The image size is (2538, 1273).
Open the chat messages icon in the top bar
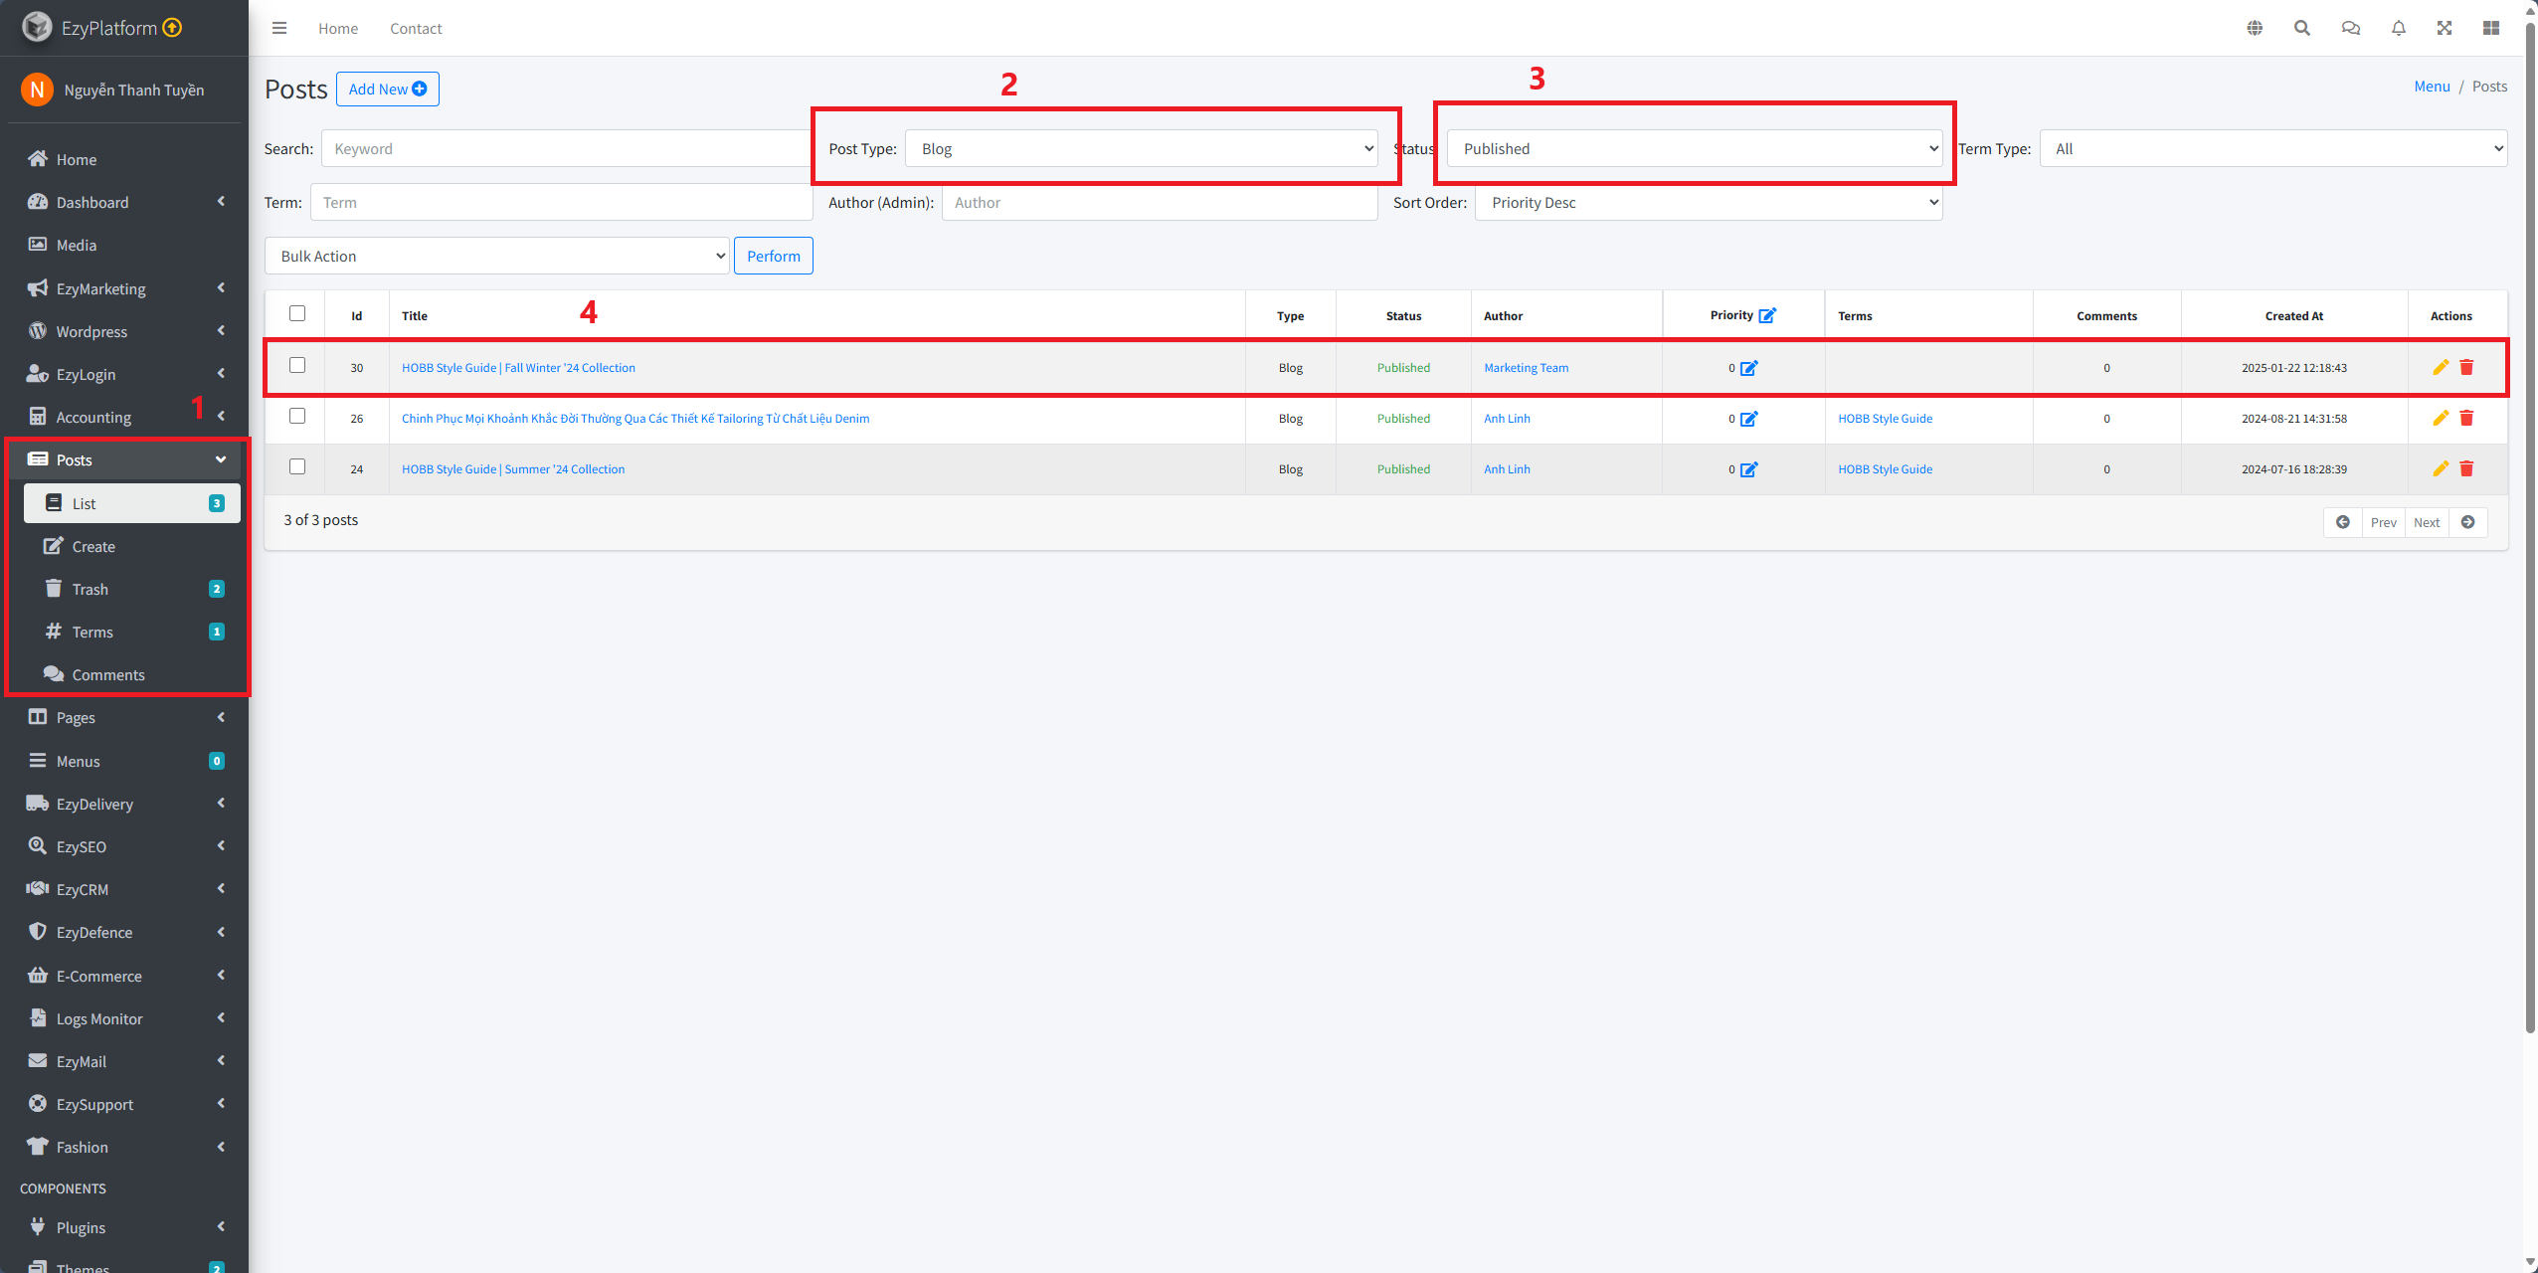tap(2350, 28)
